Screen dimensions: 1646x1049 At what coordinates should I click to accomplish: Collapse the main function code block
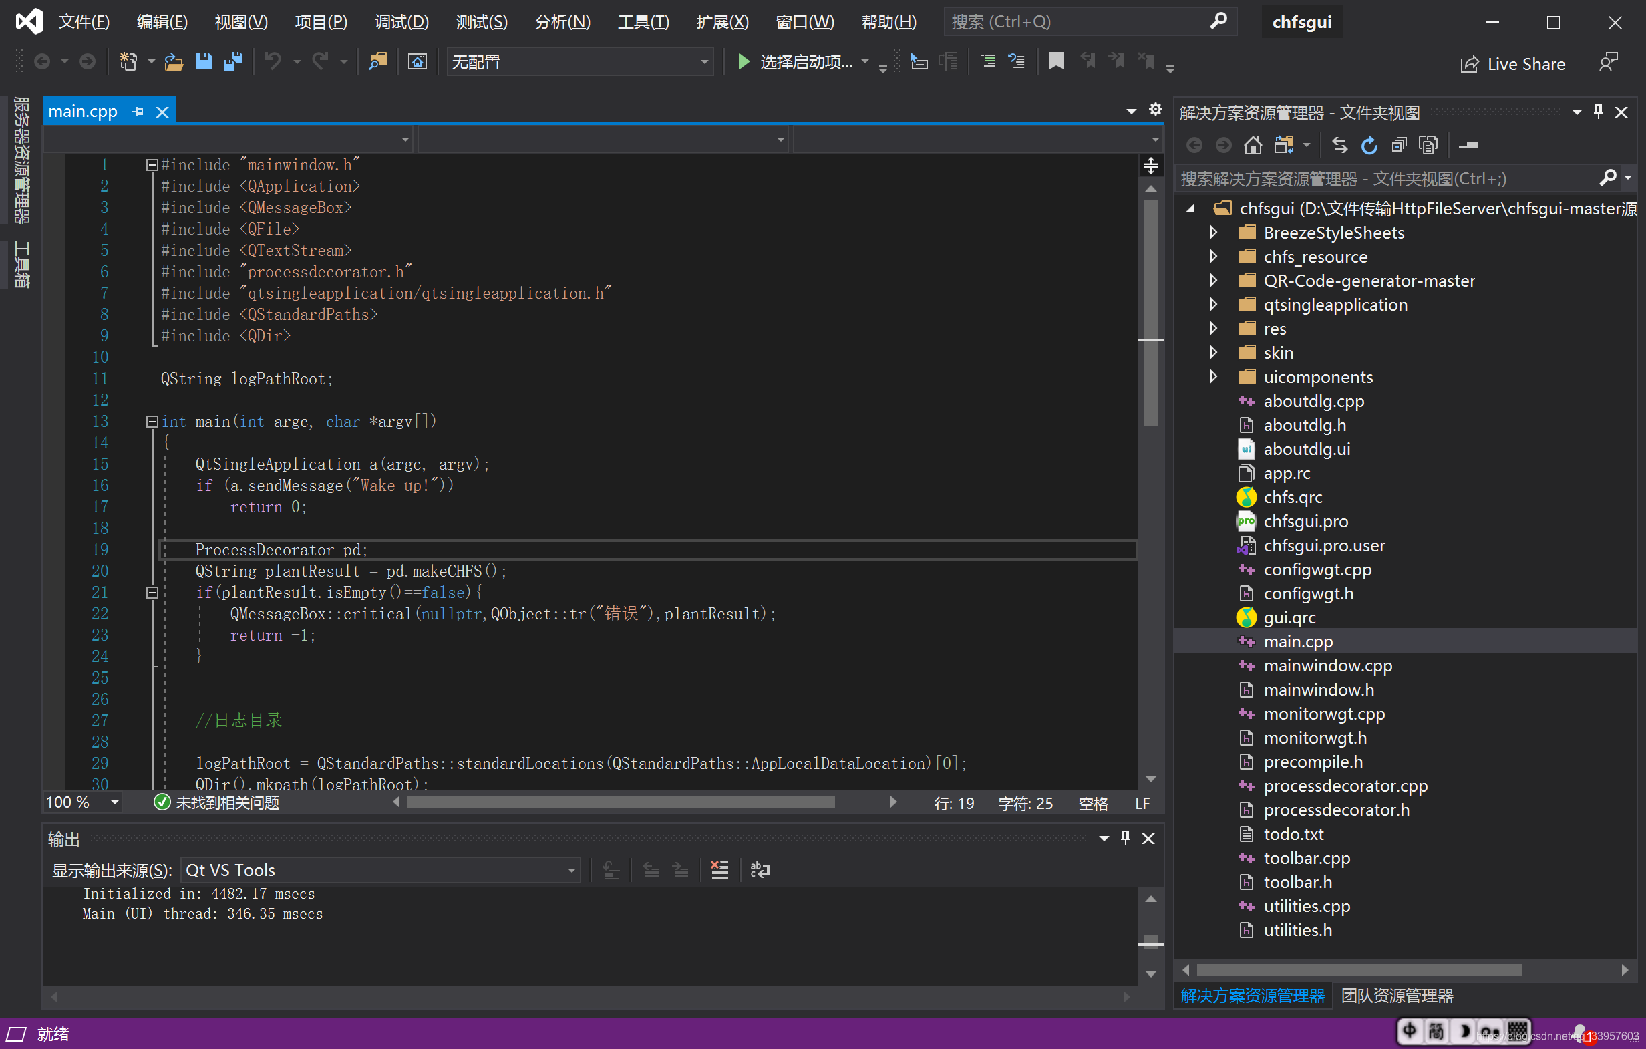[x=152, y=422]
